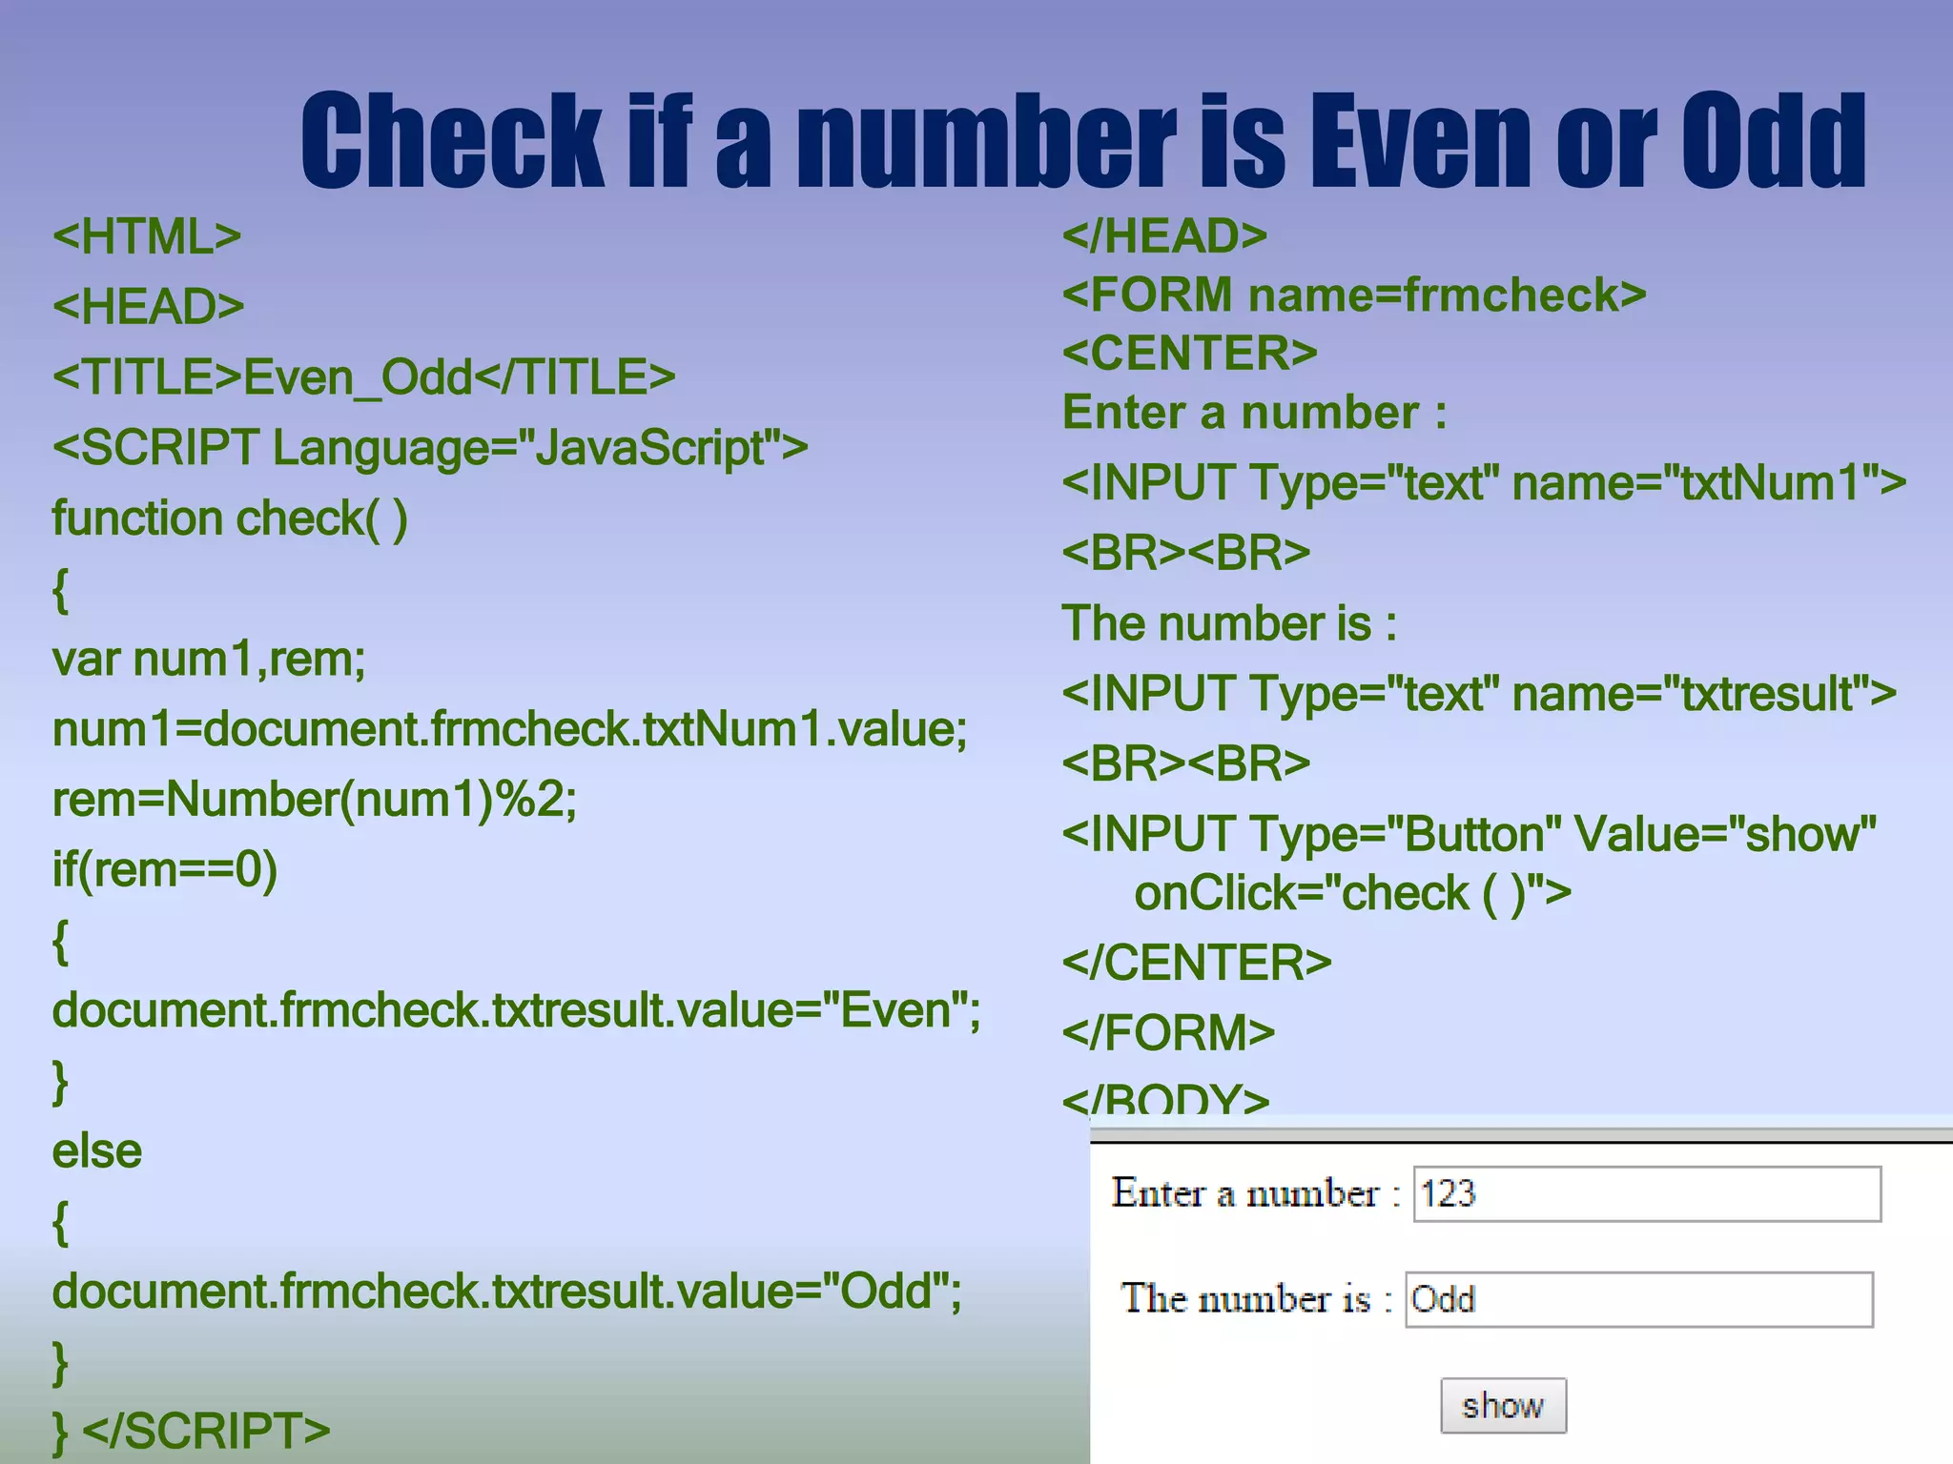Click the 'num1=document.frmcheck.txtNum1.value;' line
This screenshot has height=1464, width=1953.
[x=510, y=729]
